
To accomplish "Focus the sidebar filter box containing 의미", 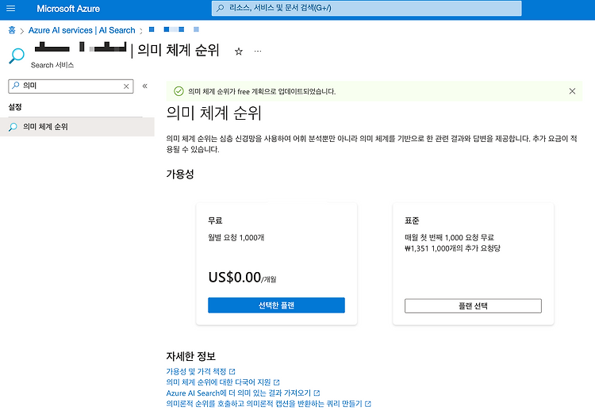I will pos(71,86).
